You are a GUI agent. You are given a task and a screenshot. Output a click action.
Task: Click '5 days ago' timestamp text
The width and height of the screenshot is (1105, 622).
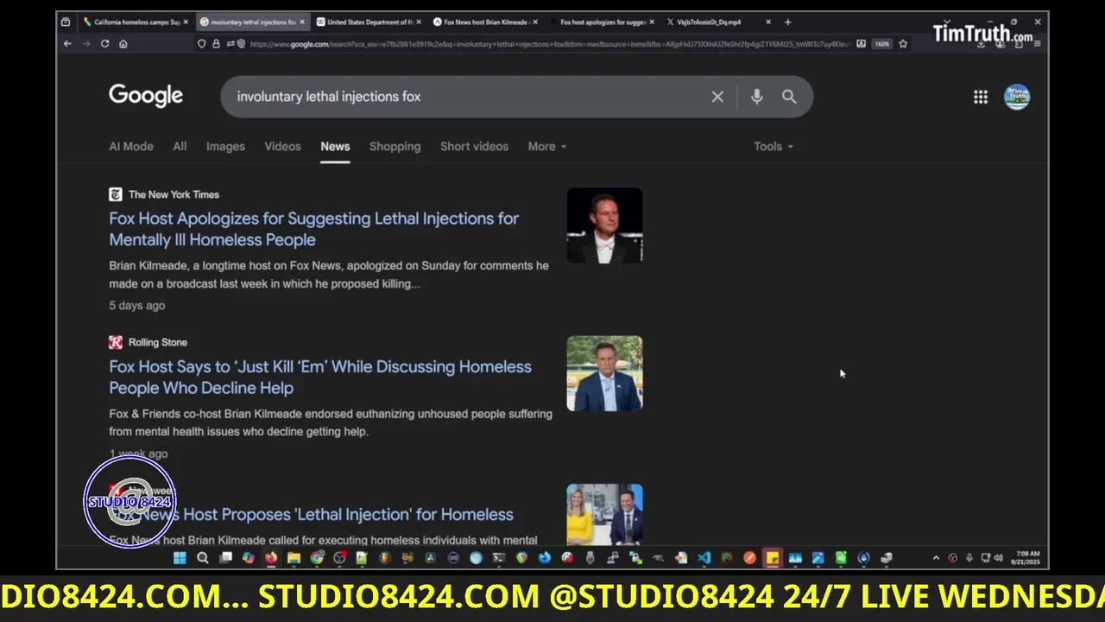click(136, 305)
